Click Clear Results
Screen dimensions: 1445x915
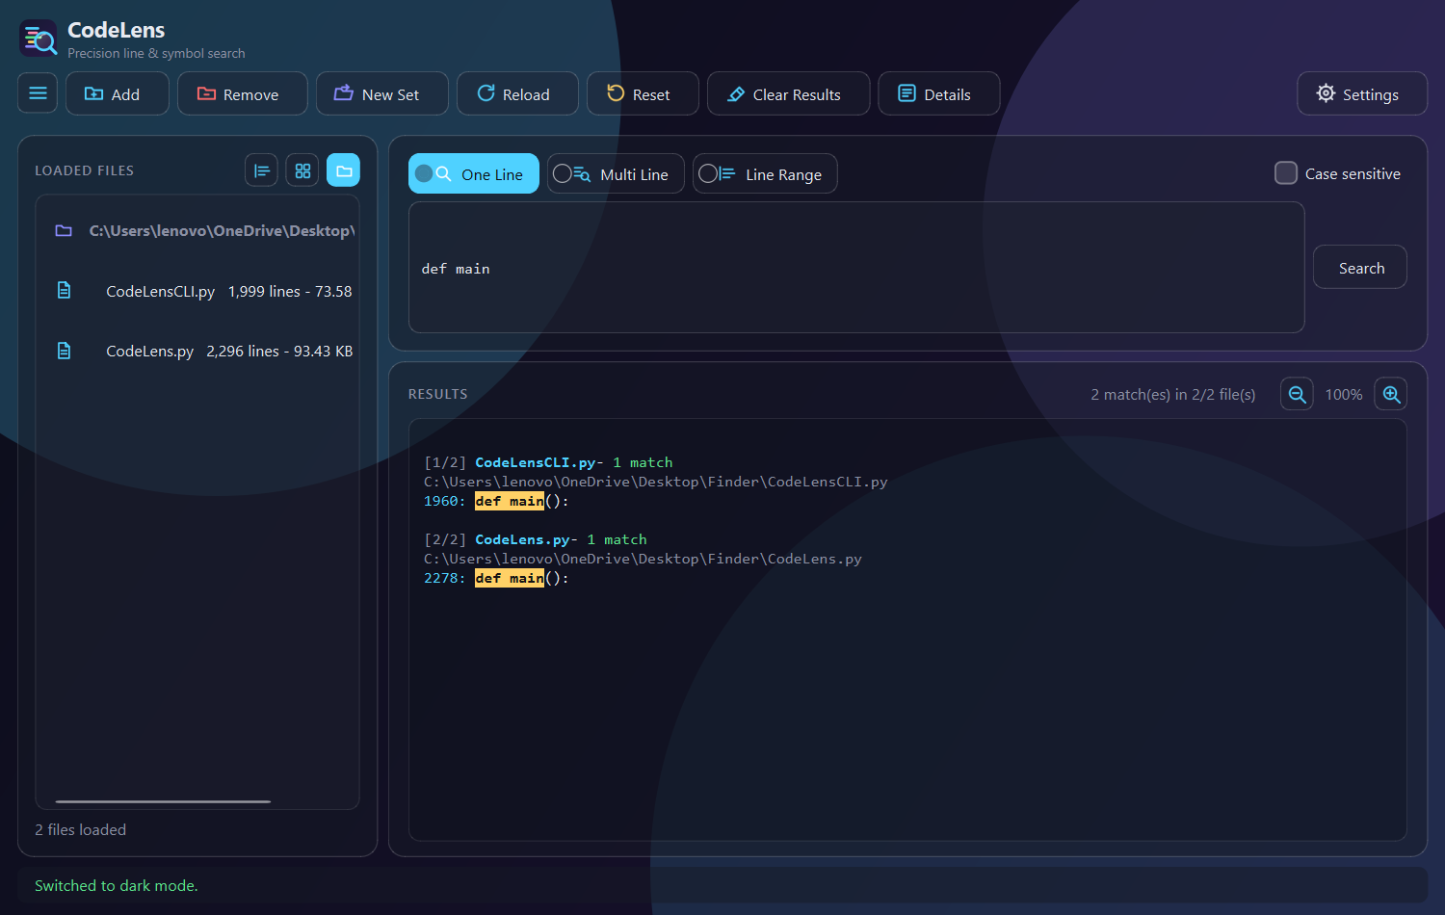(789, 93)
